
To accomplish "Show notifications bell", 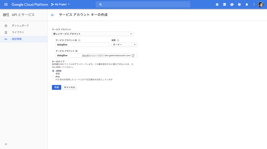I will [x=247, y=5].
